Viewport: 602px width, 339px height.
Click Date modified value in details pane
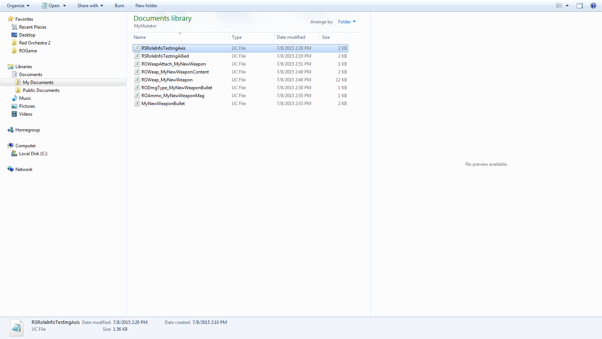point(130,322)
